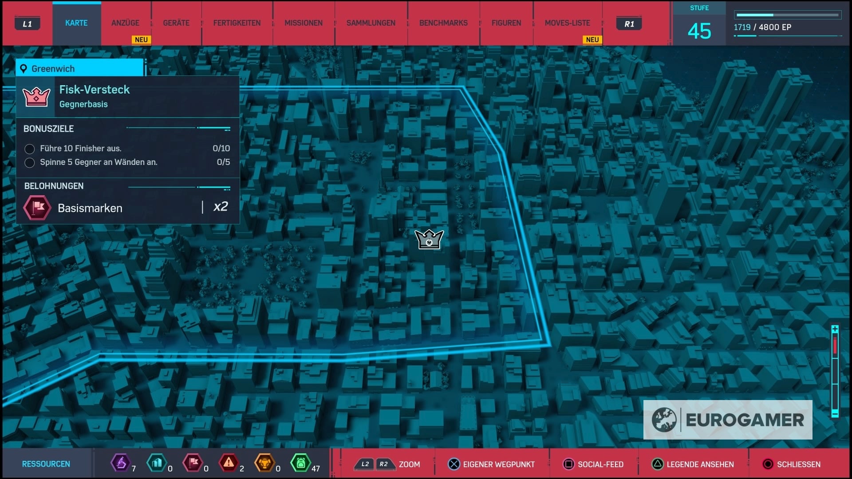Click the L2 zoom button icon

tap(365, 464)
